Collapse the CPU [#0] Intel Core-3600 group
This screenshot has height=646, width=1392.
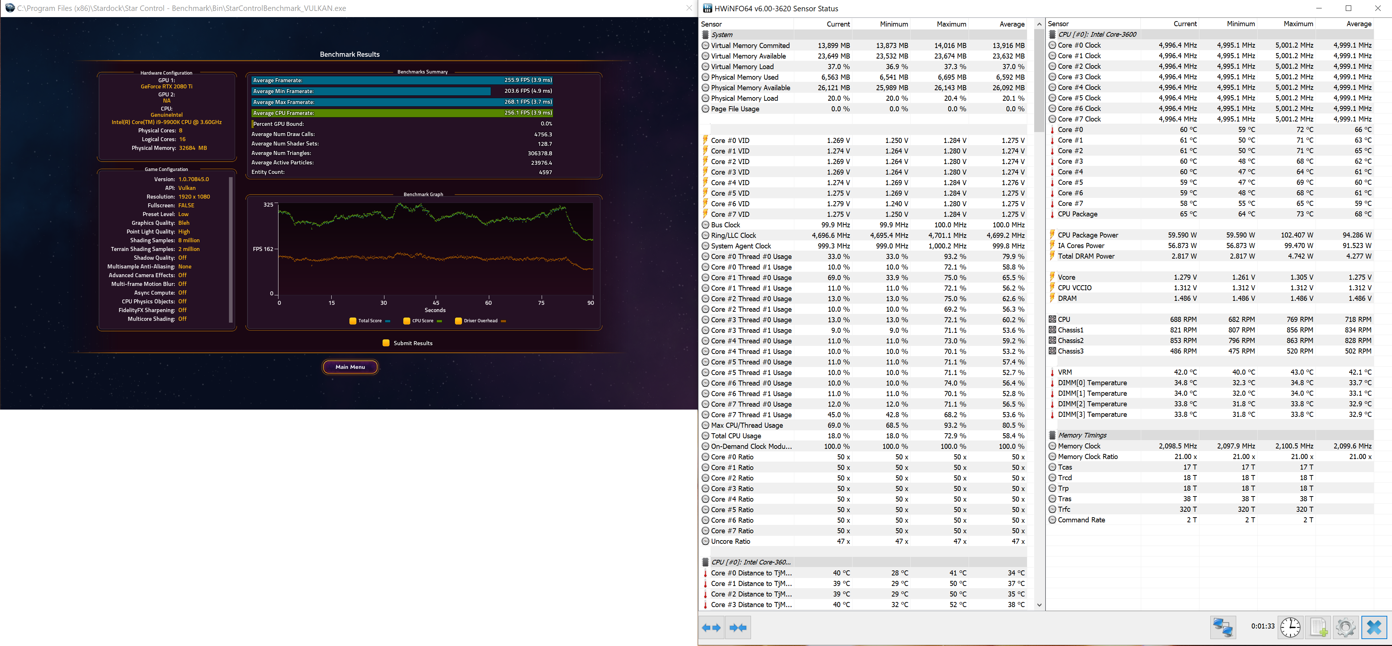(1097, 35)
